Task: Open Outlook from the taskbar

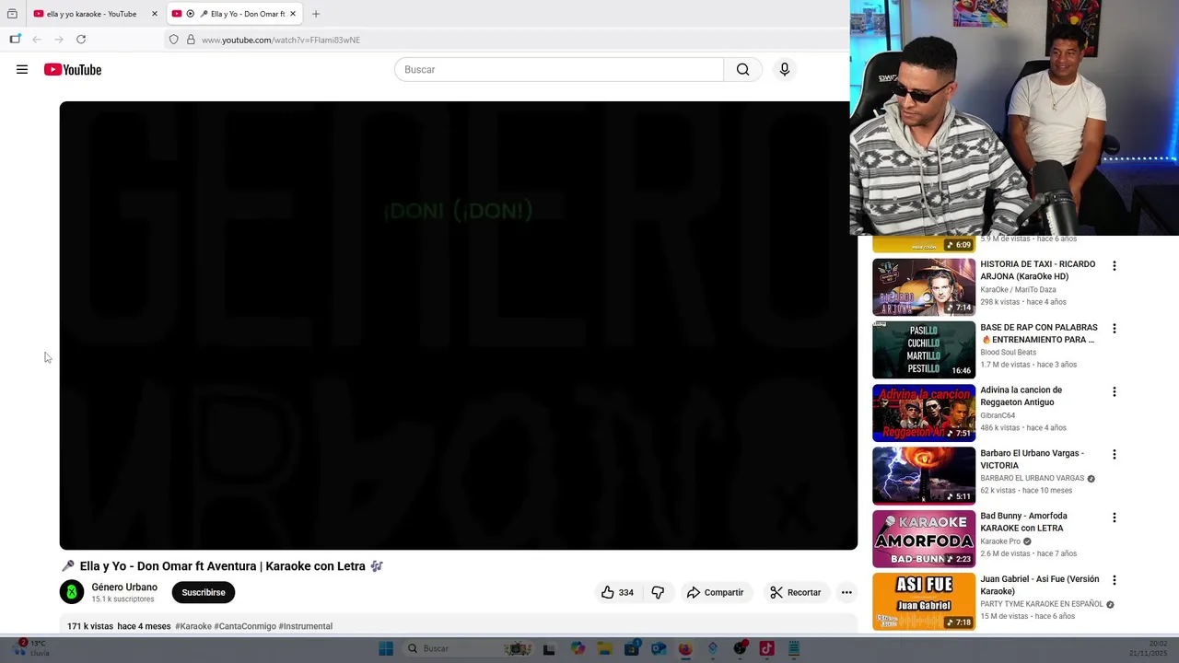Action: (659, 648)
